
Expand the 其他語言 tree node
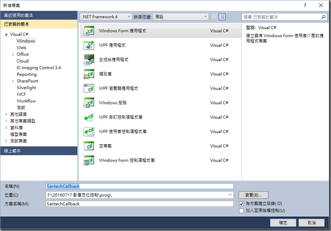(x=6, y=114)
